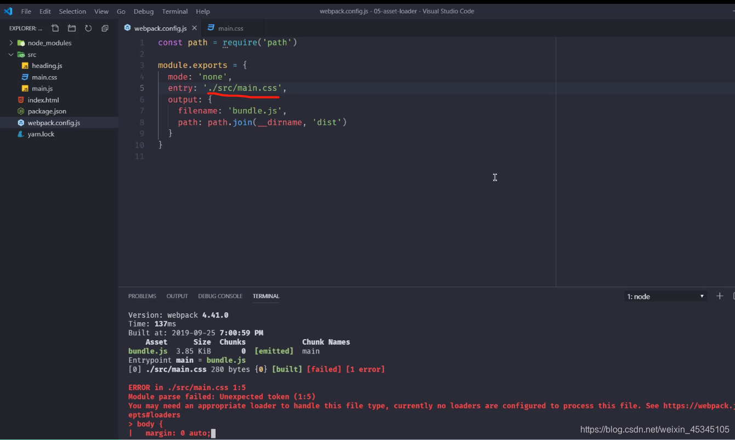This screenshot has width=735, height=440.
Task: Click 'module.exports' on line 3
Action: tap(193, 65)
